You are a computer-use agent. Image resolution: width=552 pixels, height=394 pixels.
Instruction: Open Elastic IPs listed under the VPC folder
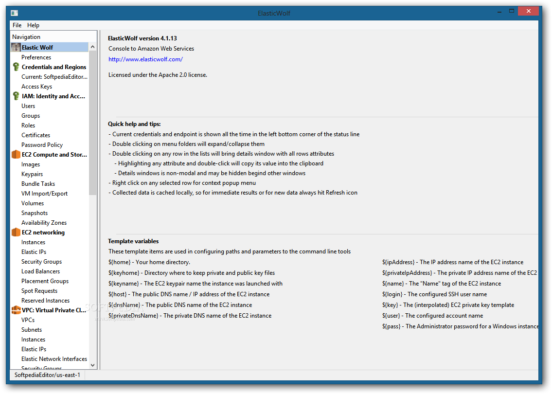tap(34, 349)
